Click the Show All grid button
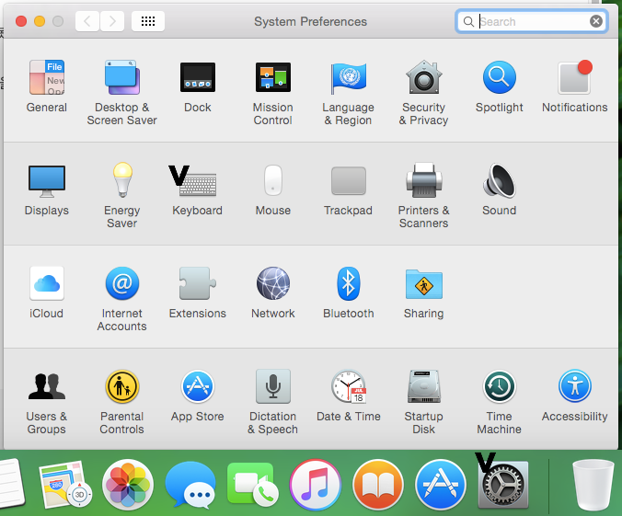 pos(148,21)
